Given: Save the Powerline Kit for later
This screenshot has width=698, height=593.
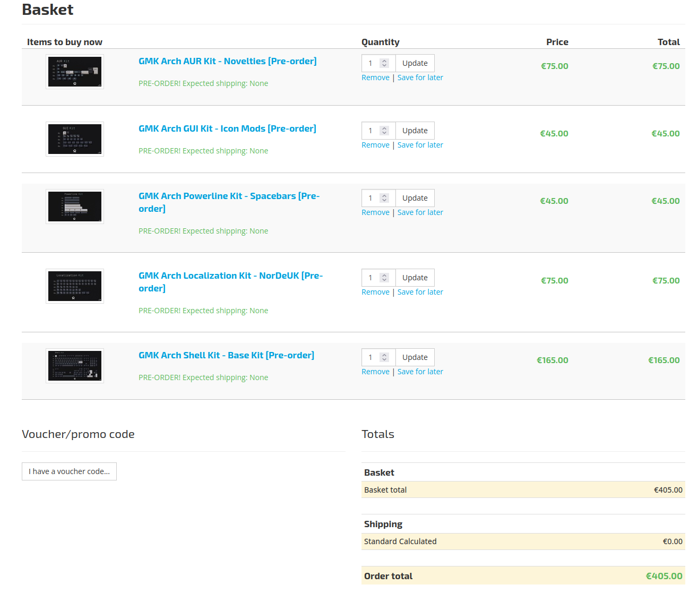Looking at the screenshot, I should coord(420,212).
